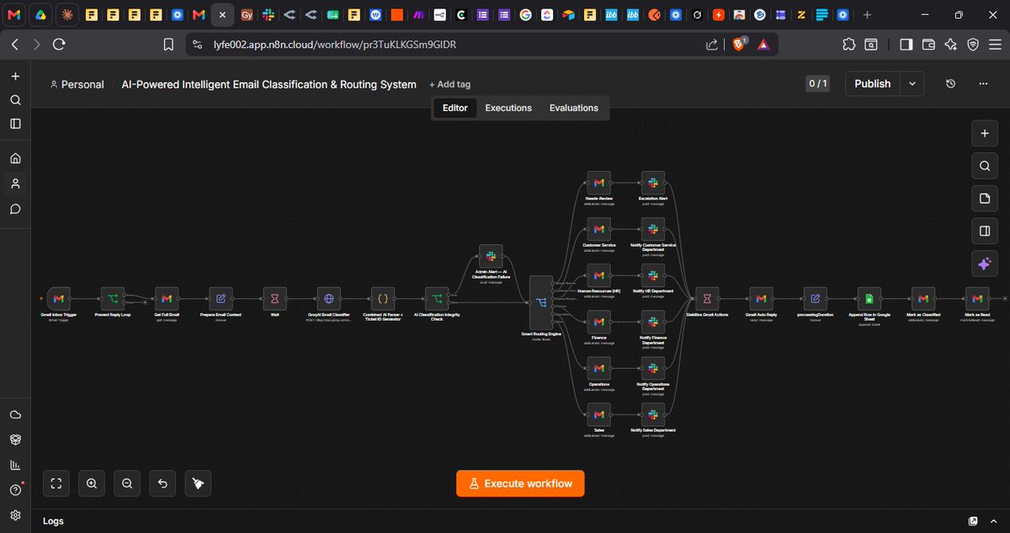Image resolution: width=1010 pixels, height=533 pixels.
Task: Switch to the Executions tab
Action: pos(508,108)
